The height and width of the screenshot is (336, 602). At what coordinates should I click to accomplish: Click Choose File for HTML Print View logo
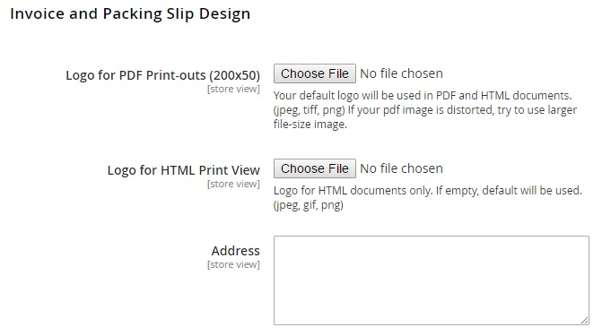click(x=314, y=168)
